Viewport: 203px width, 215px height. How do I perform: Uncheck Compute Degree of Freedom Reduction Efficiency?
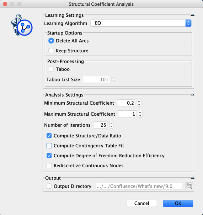[x=49, y=156]
